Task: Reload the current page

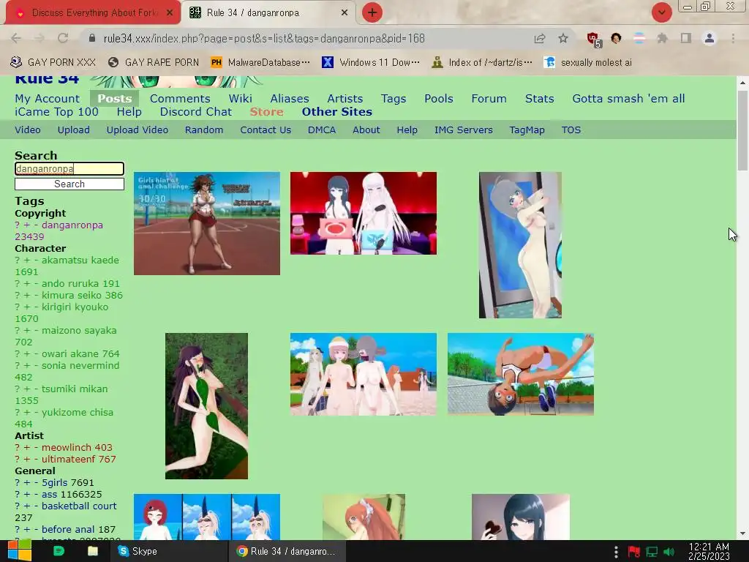Action: pos(63,38)
